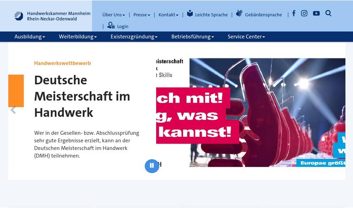Open the Ausbildung menu
Image resolution: width=353 pixels, height=208 pixels.
29,37
